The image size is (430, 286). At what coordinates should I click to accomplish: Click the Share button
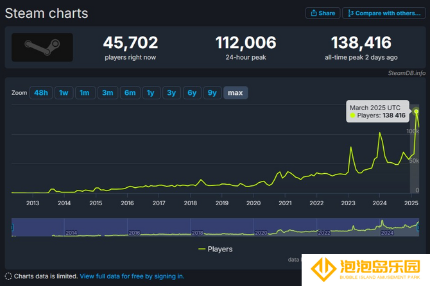tap(323, 13)
